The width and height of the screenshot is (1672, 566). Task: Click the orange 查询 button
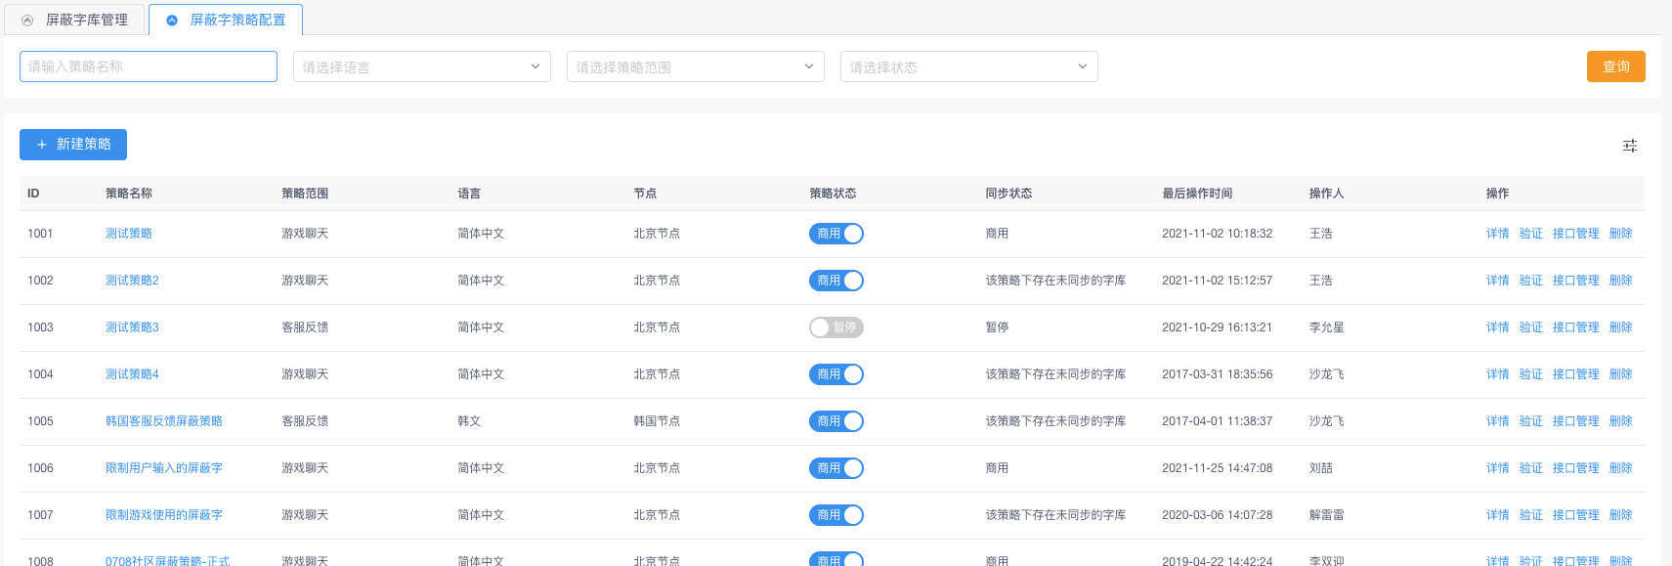(1615, 66)
